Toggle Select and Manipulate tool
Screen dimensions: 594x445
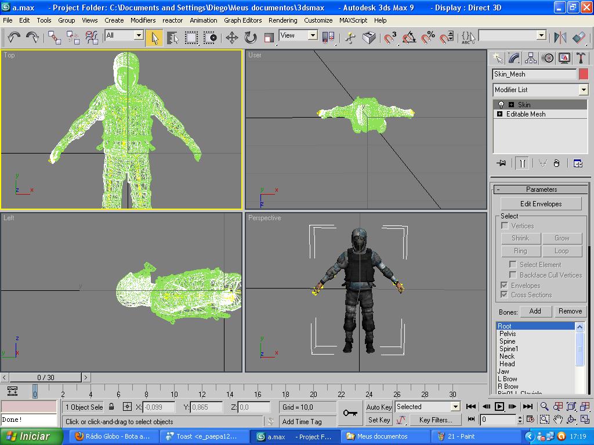pos(350,38)
